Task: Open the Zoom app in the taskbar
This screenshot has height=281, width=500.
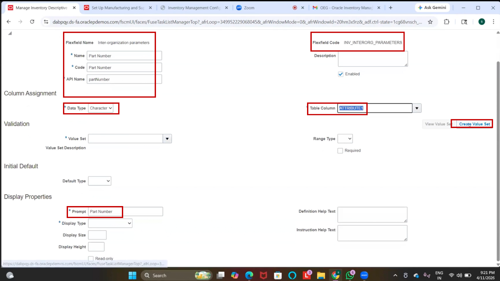Action: click(364, 275)
